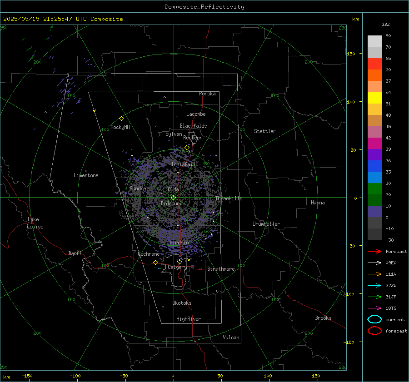Screen dimensions: 409x382
Task: Click the red forecast arrow in the legend
Action: click(374, 251)
